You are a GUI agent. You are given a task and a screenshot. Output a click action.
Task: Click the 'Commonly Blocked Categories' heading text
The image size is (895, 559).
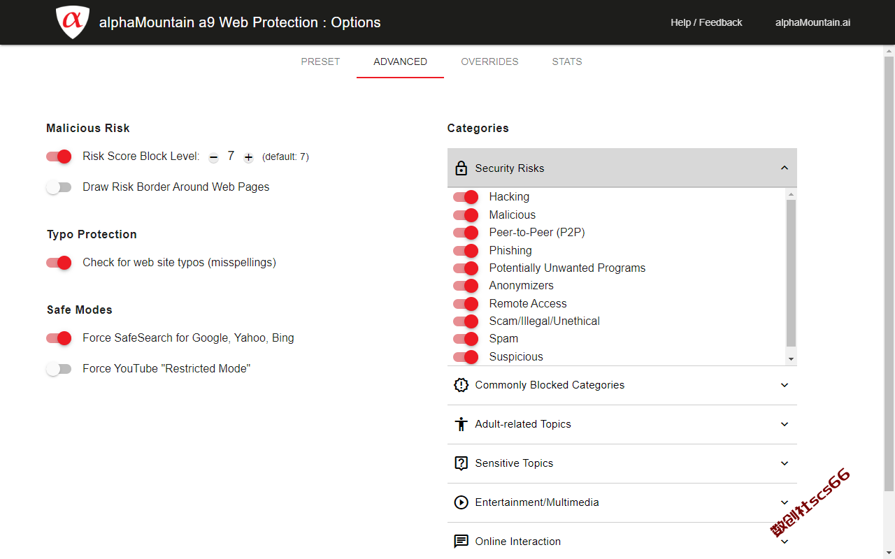550,385
